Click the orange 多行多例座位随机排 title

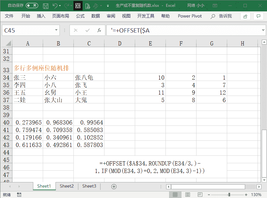41,68
